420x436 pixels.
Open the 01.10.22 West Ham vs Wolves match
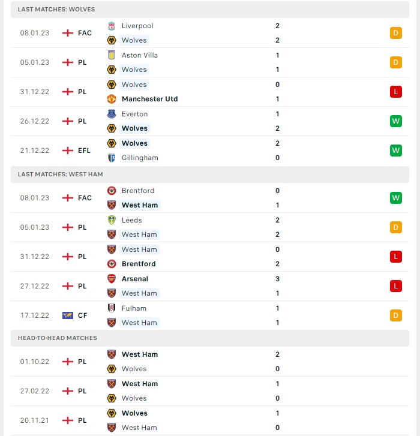pyautogui.click(x=210, y=362)
